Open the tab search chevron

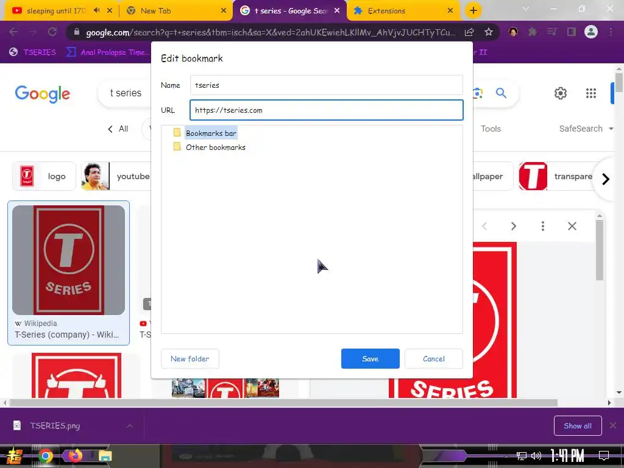coord(526,9)
